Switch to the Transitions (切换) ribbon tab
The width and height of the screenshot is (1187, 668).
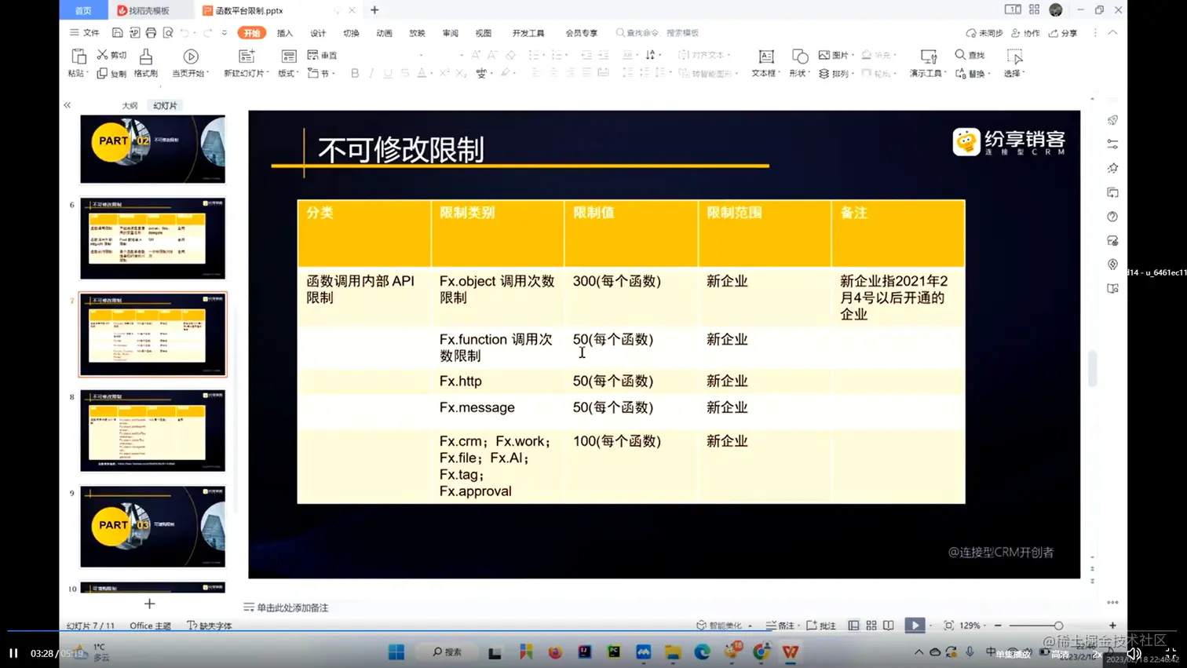[351, 33]
